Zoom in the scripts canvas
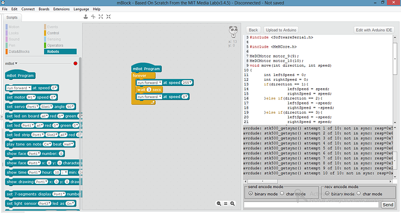The image size is (401, 213). click(x=232, y=204)
